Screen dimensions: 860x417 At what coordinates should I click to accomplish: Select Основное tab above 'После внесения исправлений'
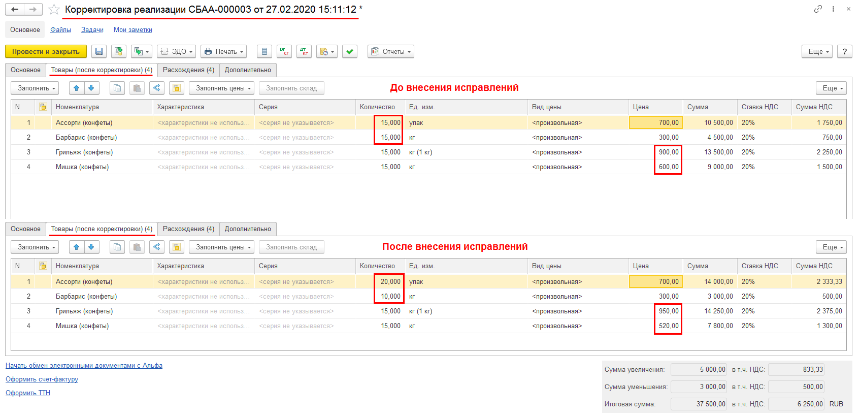[x=25, y=229]
